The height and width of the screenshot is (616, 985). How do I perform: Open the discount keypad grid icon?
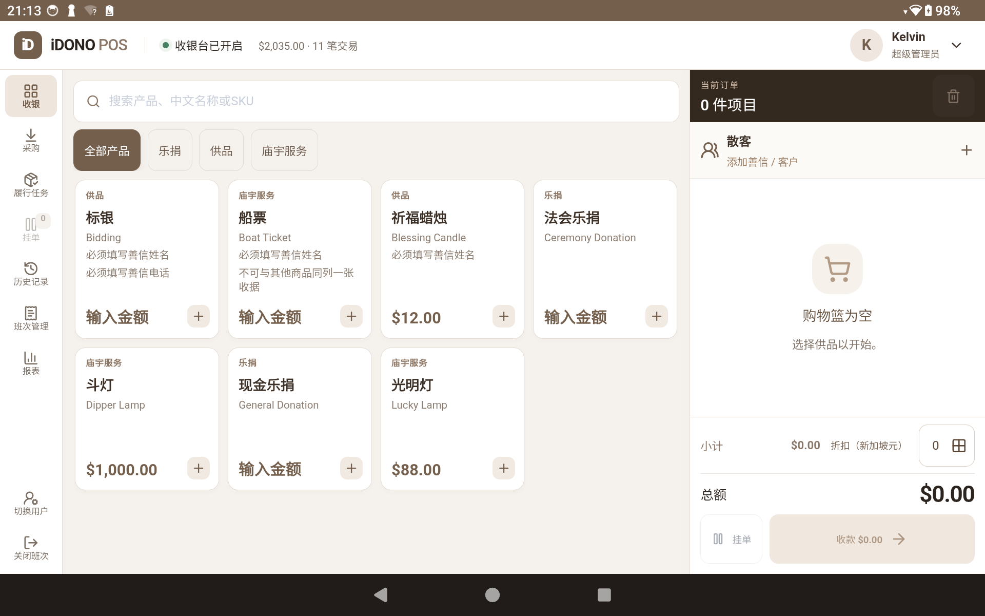(x=959, y=446)
